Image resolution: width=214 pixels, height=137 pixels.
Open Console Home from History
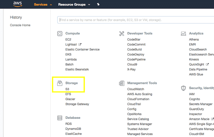20,25
